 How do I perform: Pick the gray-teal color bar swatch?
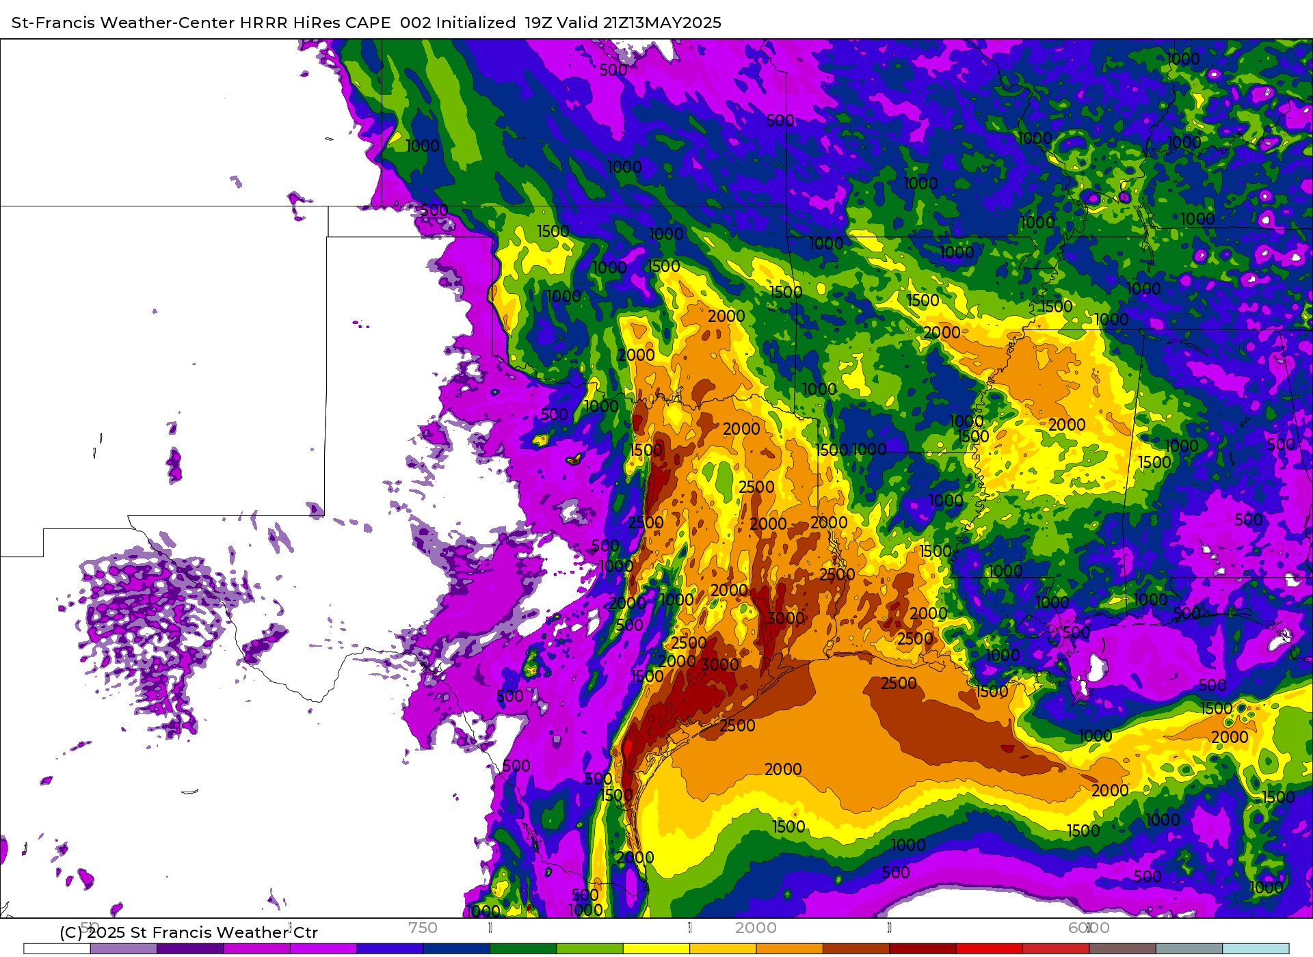click(x=1189, y=949)
